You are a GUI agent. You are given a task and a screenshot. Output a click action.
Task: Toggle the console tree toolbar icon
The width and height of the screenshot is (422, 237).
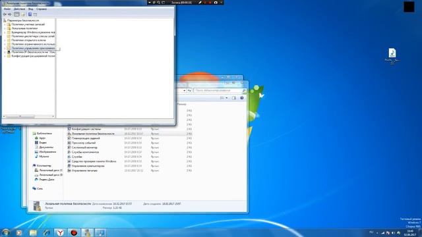(16, 14)
